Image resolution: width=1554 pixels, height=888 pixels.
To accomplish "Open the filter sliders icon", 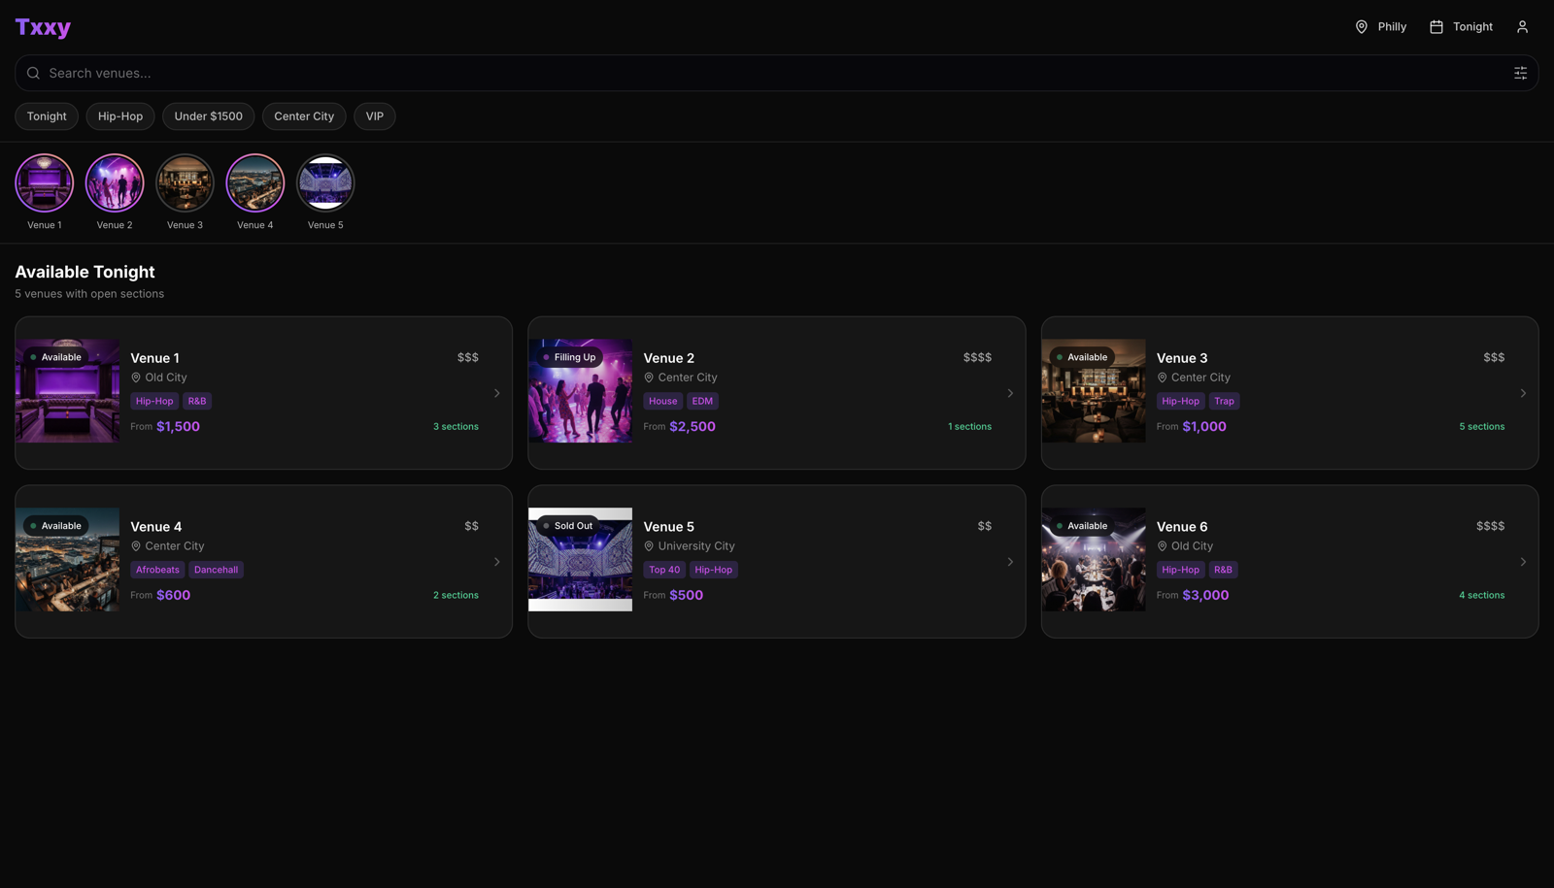I will coord(1520,73).
